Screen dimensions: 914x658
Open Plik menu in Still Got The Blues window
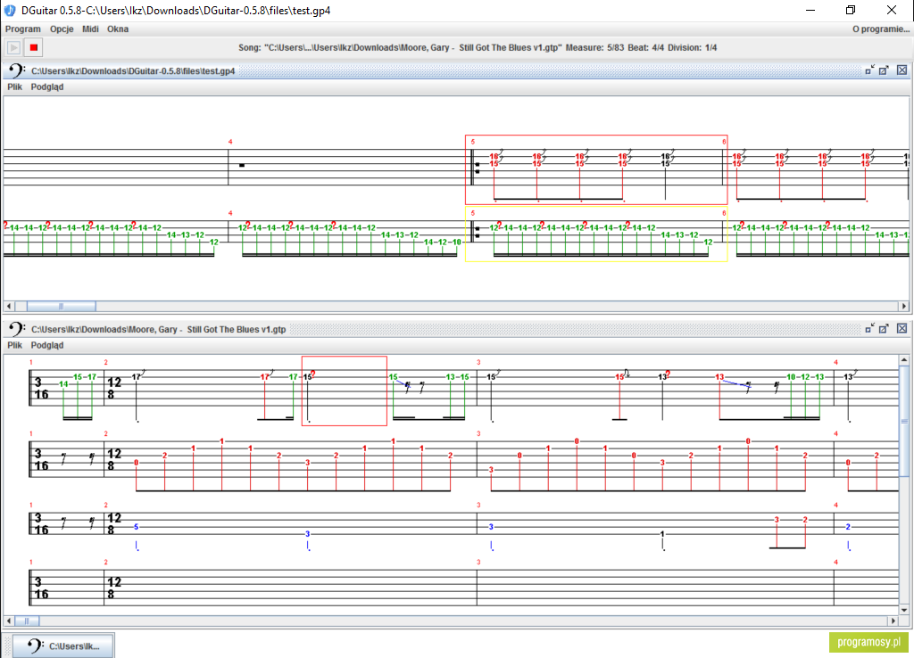(x=14, y=345)
